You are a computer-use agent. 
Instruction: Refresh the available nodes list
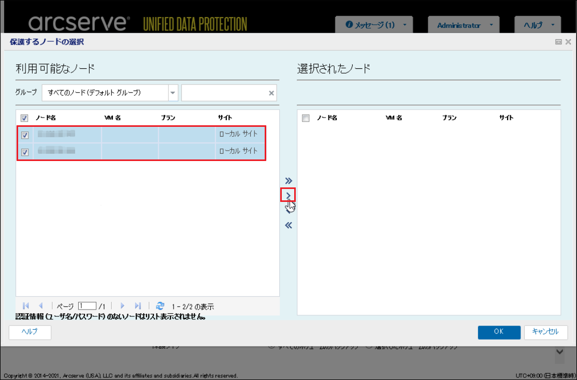tap(160, 306)
